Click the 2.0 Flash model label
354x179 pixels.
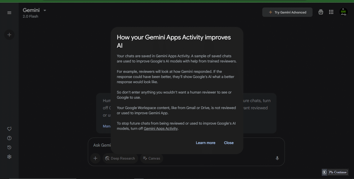pyautogui.click(x=31, y=16)
